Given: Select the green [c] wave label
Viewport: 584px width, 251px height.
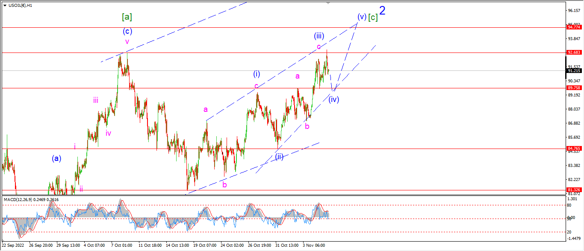Looking at the screenshot, I should (373, 17).
